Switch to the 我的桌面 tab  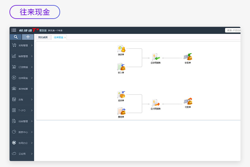click(43, 37)
